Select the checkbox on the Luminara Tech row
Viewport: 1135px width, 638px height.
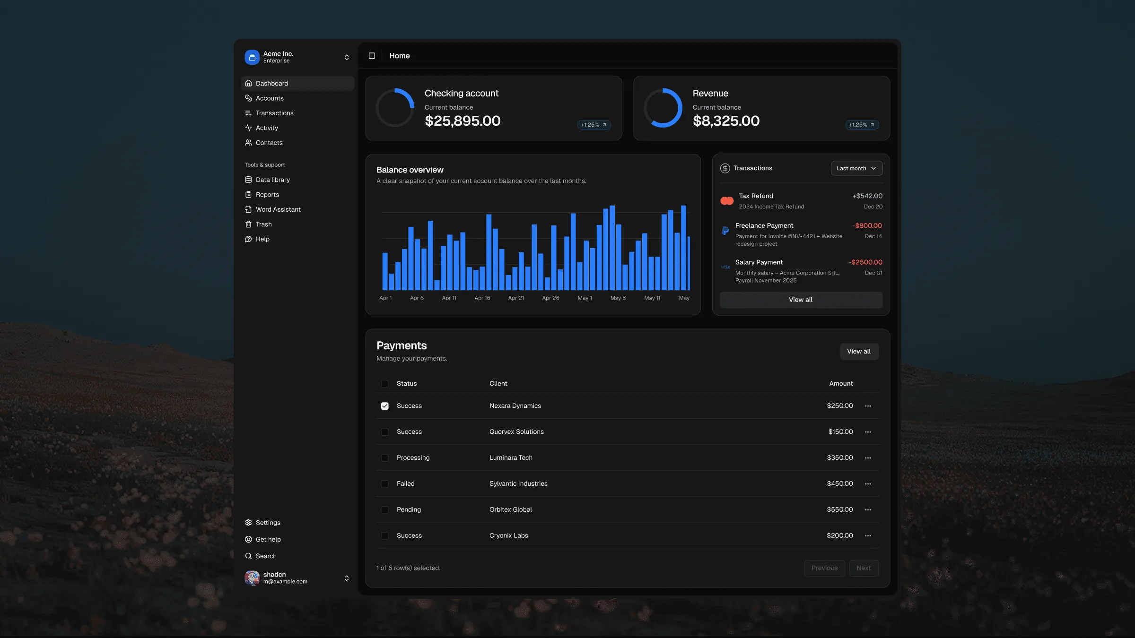pyautogui.click(x=384, y=457)
